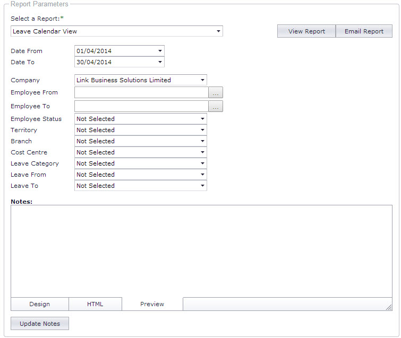The width and height of the screenshot is (401, 338).
Task: Expand the Leave From dropdown
Action: [x=141, y=175]
